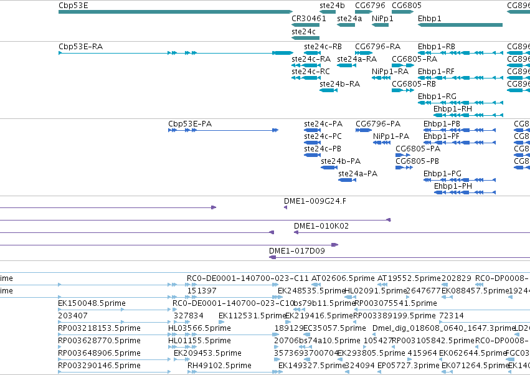Image resolution: width=530 pixels, height=375 pixels.
Task: Select the Ehbp1-PF protein feature
Action: tap(460, 143)
